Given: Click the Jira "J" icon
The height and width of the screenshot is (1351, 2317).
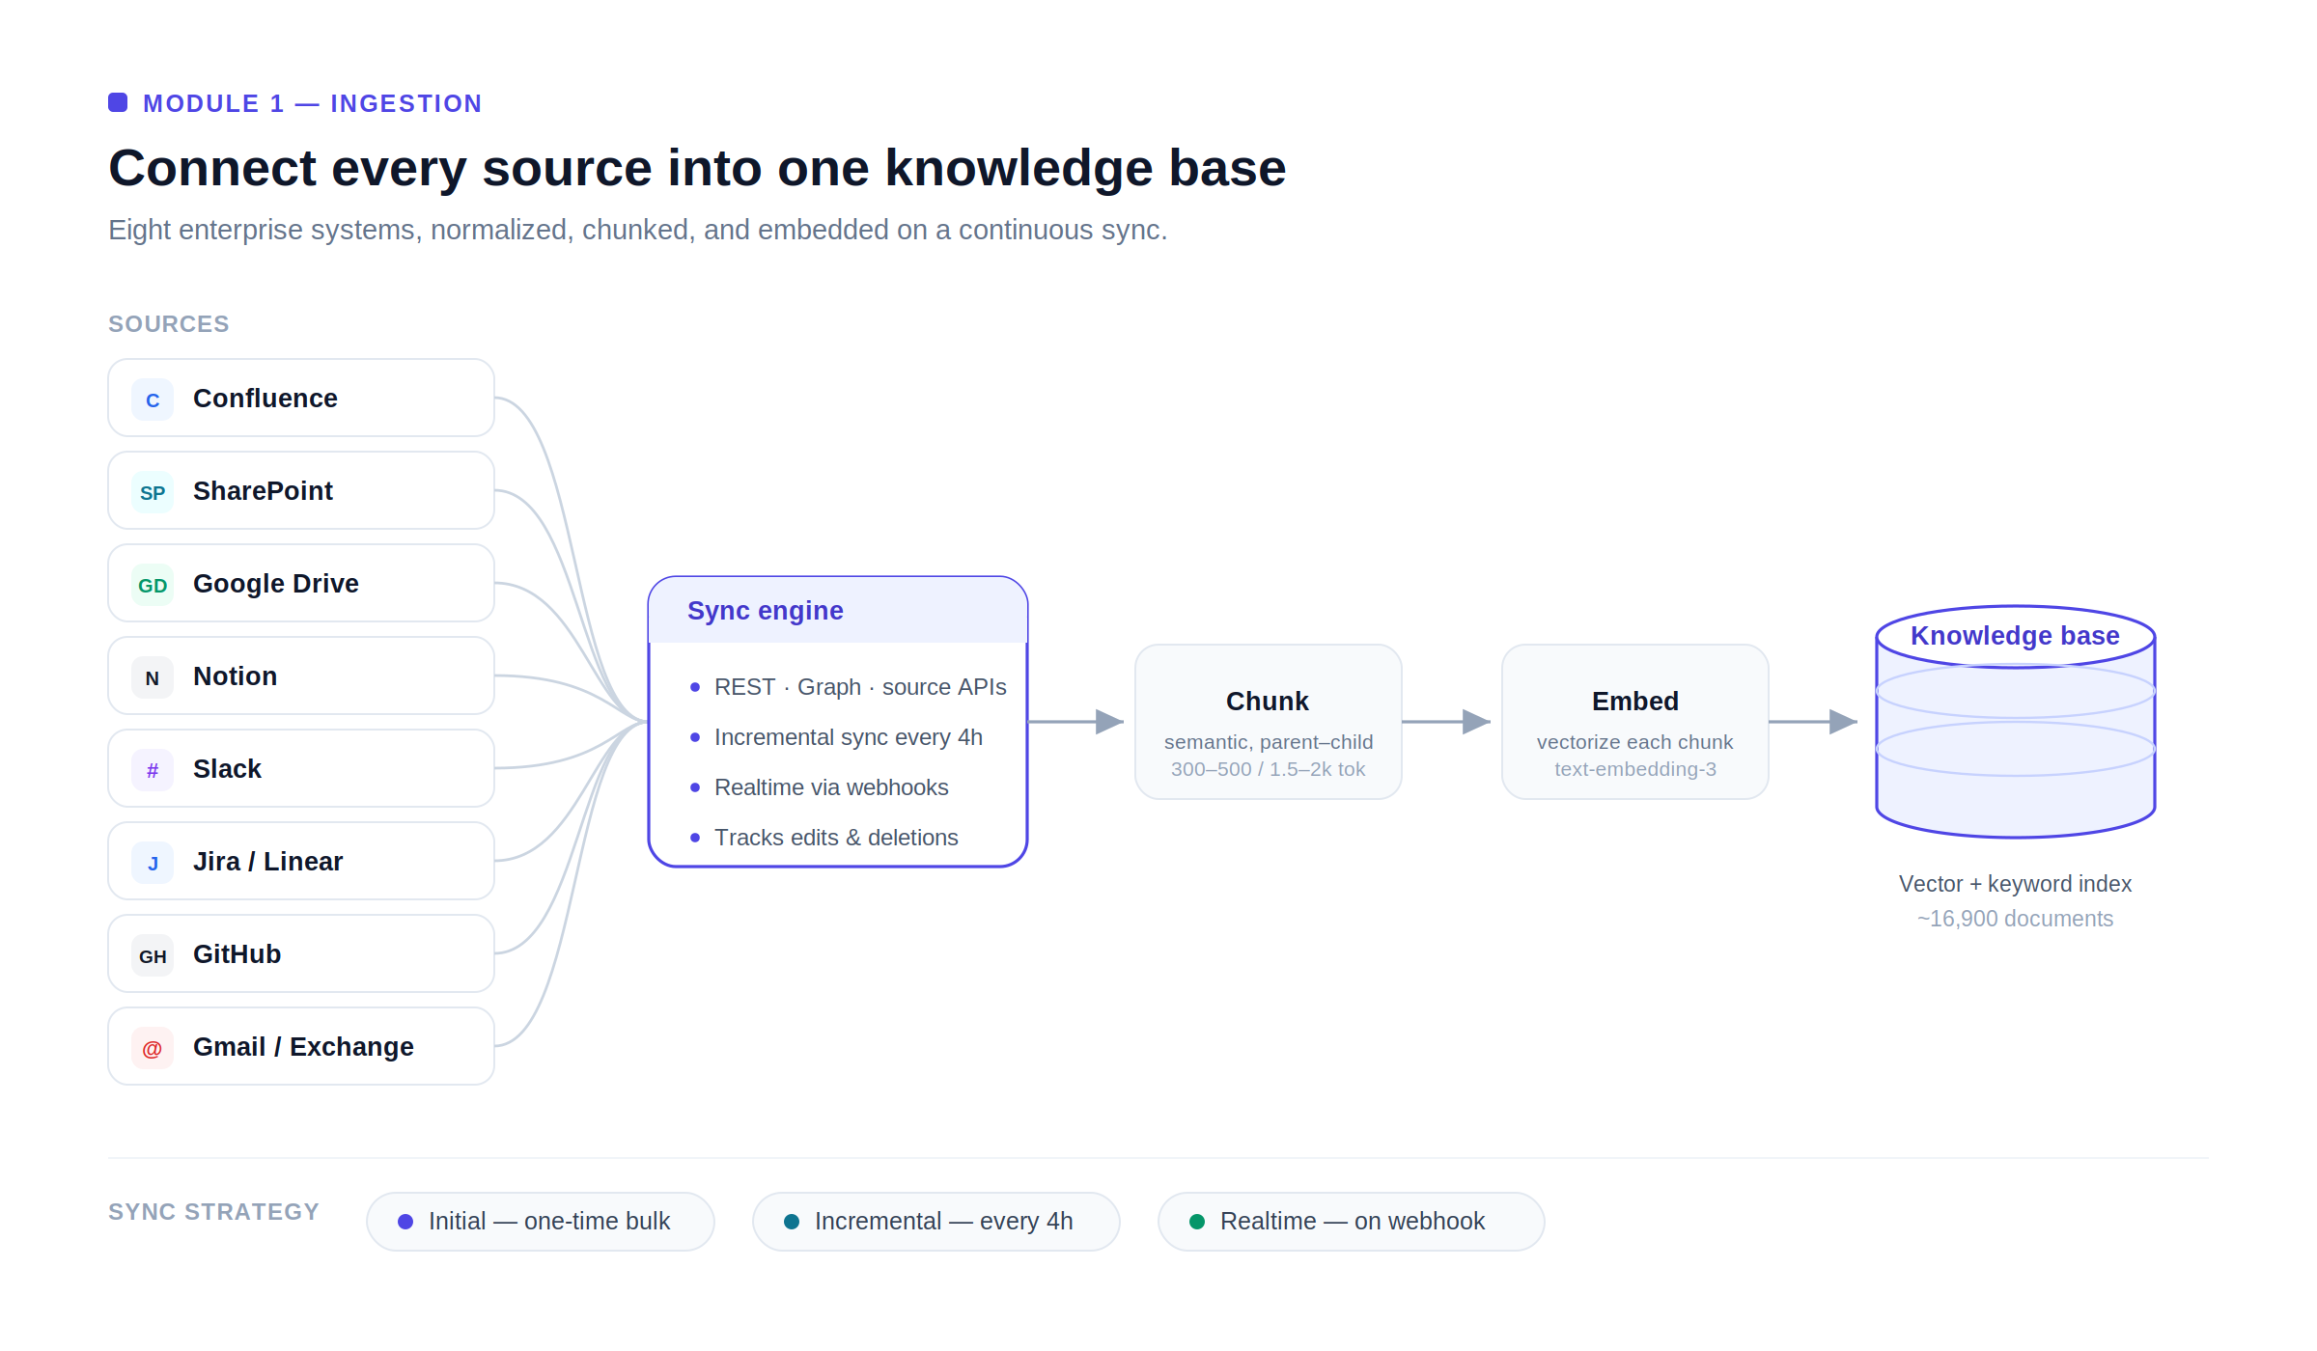Looking at the screenshot, I should click(153, 862).
